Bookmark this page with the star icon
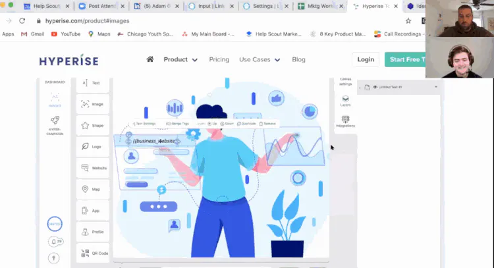 408,21
